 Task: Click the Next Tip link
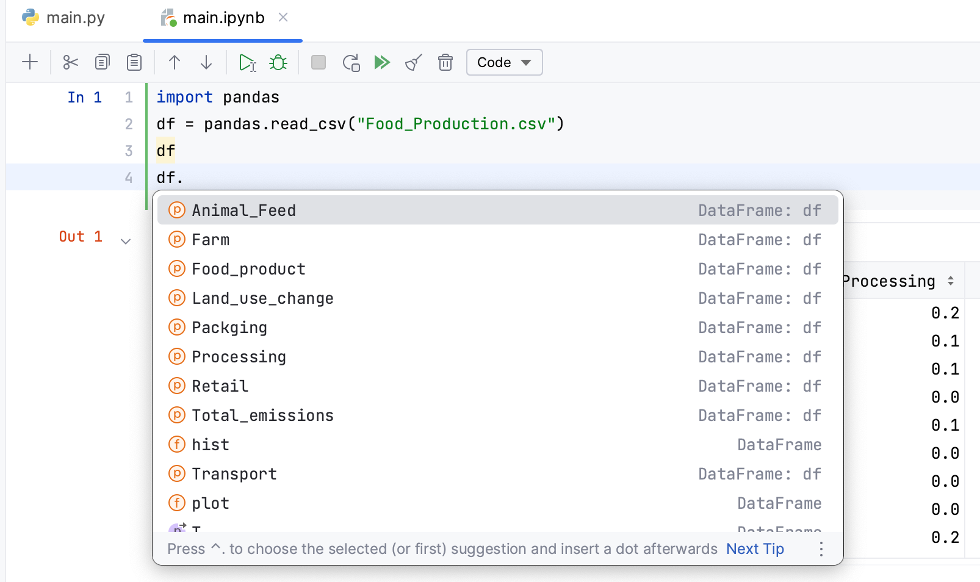tap(755, 549)
